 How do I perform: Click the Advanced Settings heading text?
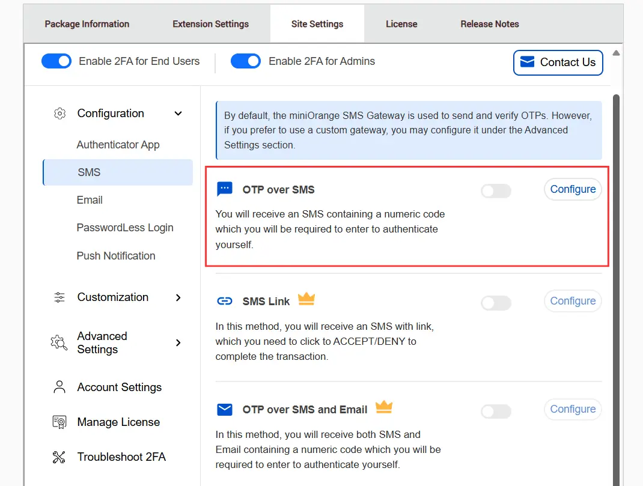[102, 342]
